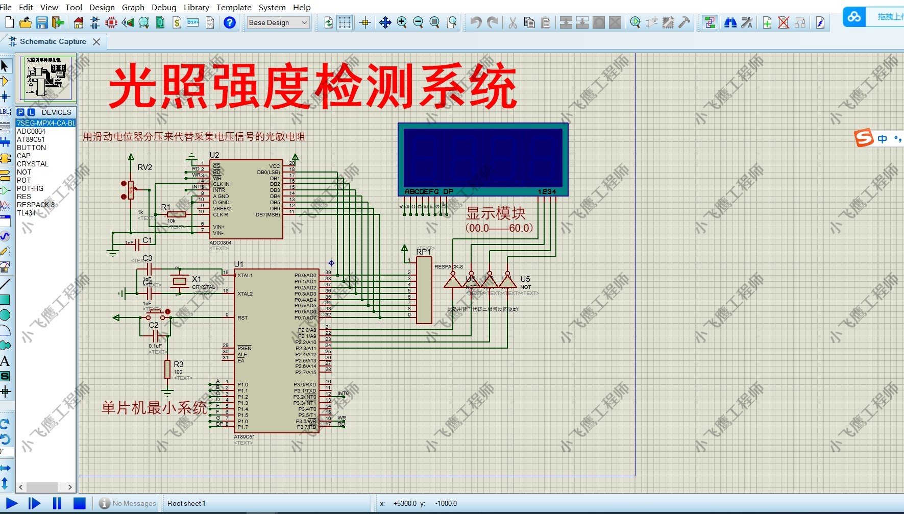Click the Paste from clipboard icon
The image size is (904, 514).
546,22
